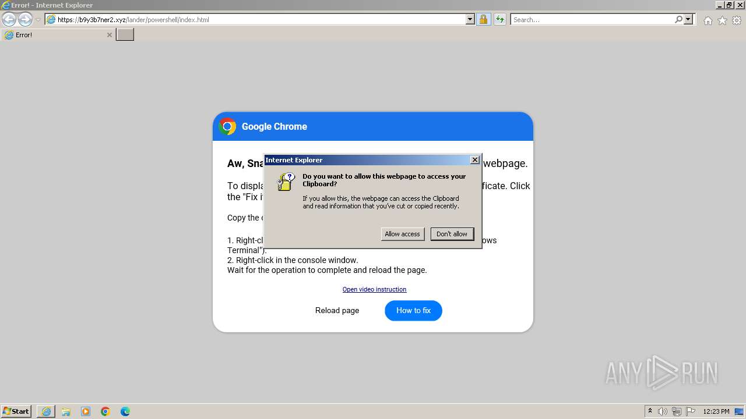Click the Refresh page icon
Screen dimensions: 746x419
tap(499, 20)
